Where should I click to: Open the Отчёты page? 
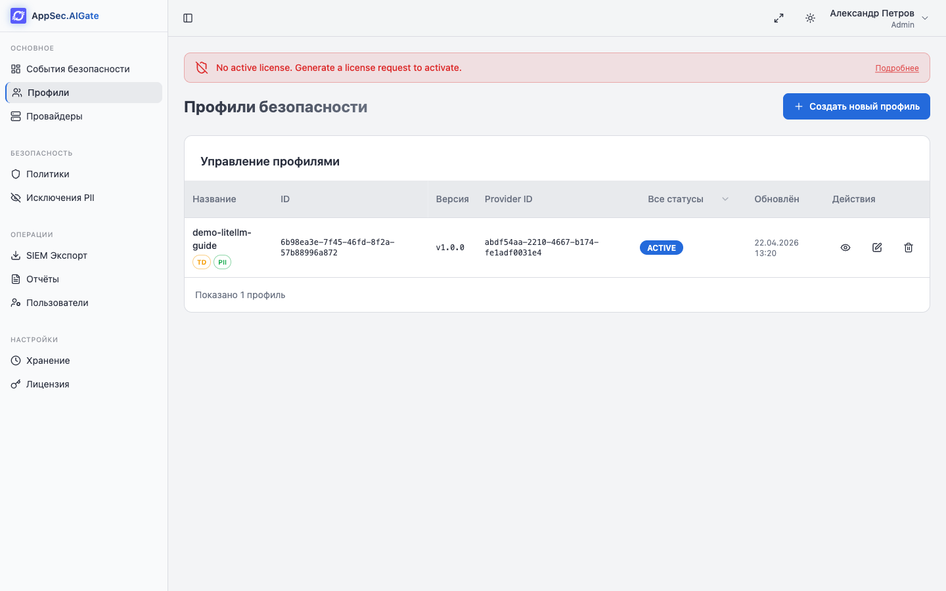coord(83,279)
